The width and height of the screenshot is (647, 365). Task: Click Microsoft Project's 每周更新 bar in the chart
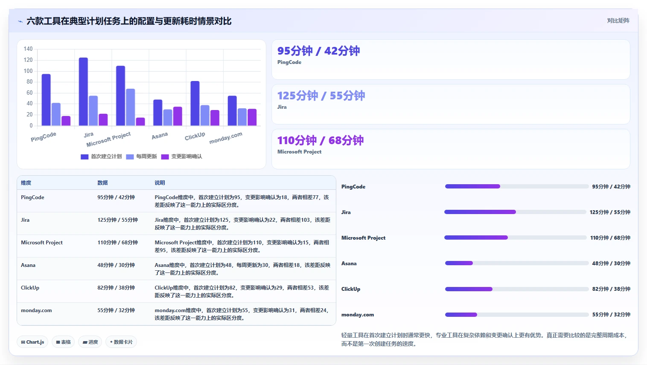click(131, 107)
